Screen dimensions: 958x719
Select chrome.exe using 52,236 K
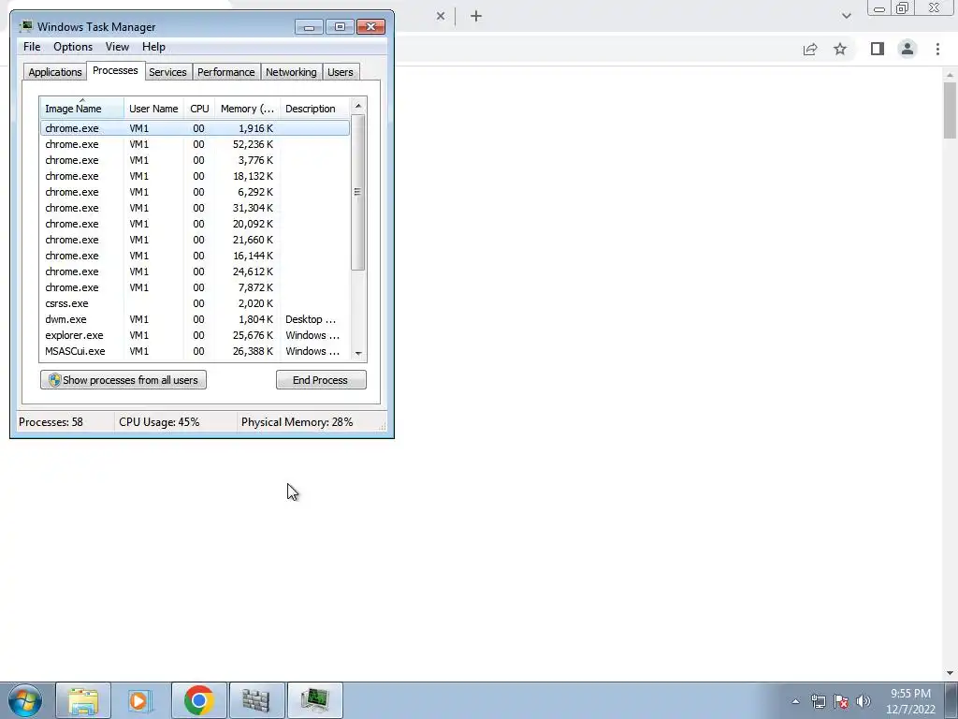click(195, 144)
